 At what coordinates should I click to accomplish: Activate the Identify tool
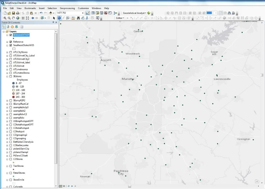click(x=59, y=18)
